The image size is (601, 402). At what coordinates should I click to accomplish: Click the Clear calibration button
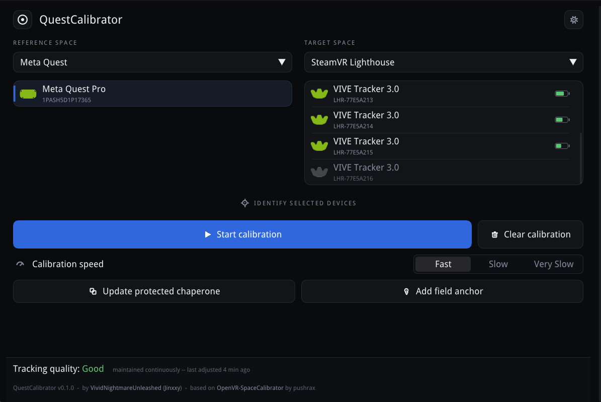[x=531, y=234]
